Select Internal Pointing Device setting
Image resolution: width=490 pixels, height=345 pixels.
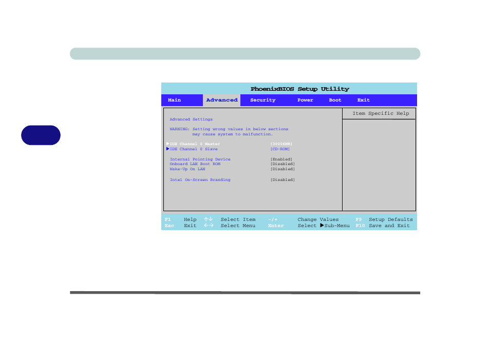click(200, 159)
